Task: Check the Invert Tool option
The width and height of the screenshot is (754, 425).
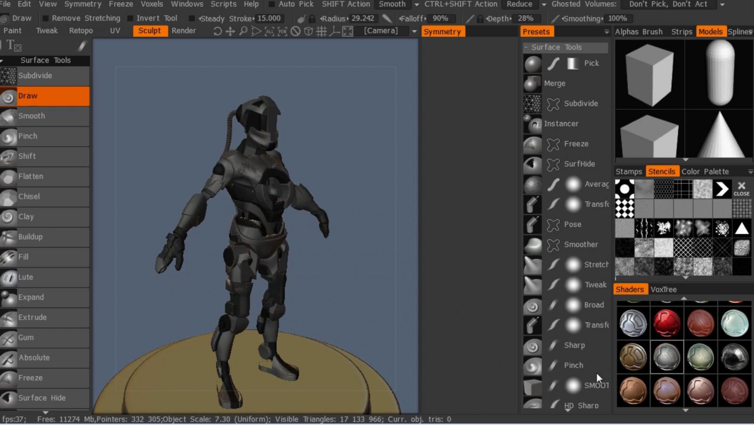Action: click(x=131, y=18)
